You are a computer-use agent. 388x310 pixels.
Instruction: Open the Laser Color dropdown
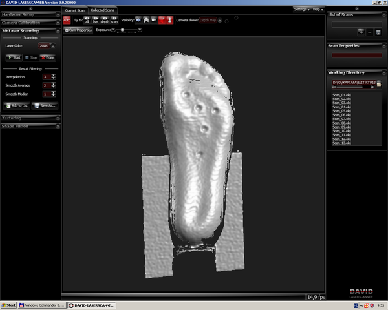tap(47, 46)
